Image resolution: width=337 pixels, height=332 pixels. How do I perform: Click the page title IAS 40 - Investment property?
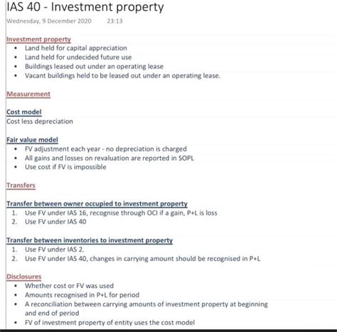(x=85, y=7)
